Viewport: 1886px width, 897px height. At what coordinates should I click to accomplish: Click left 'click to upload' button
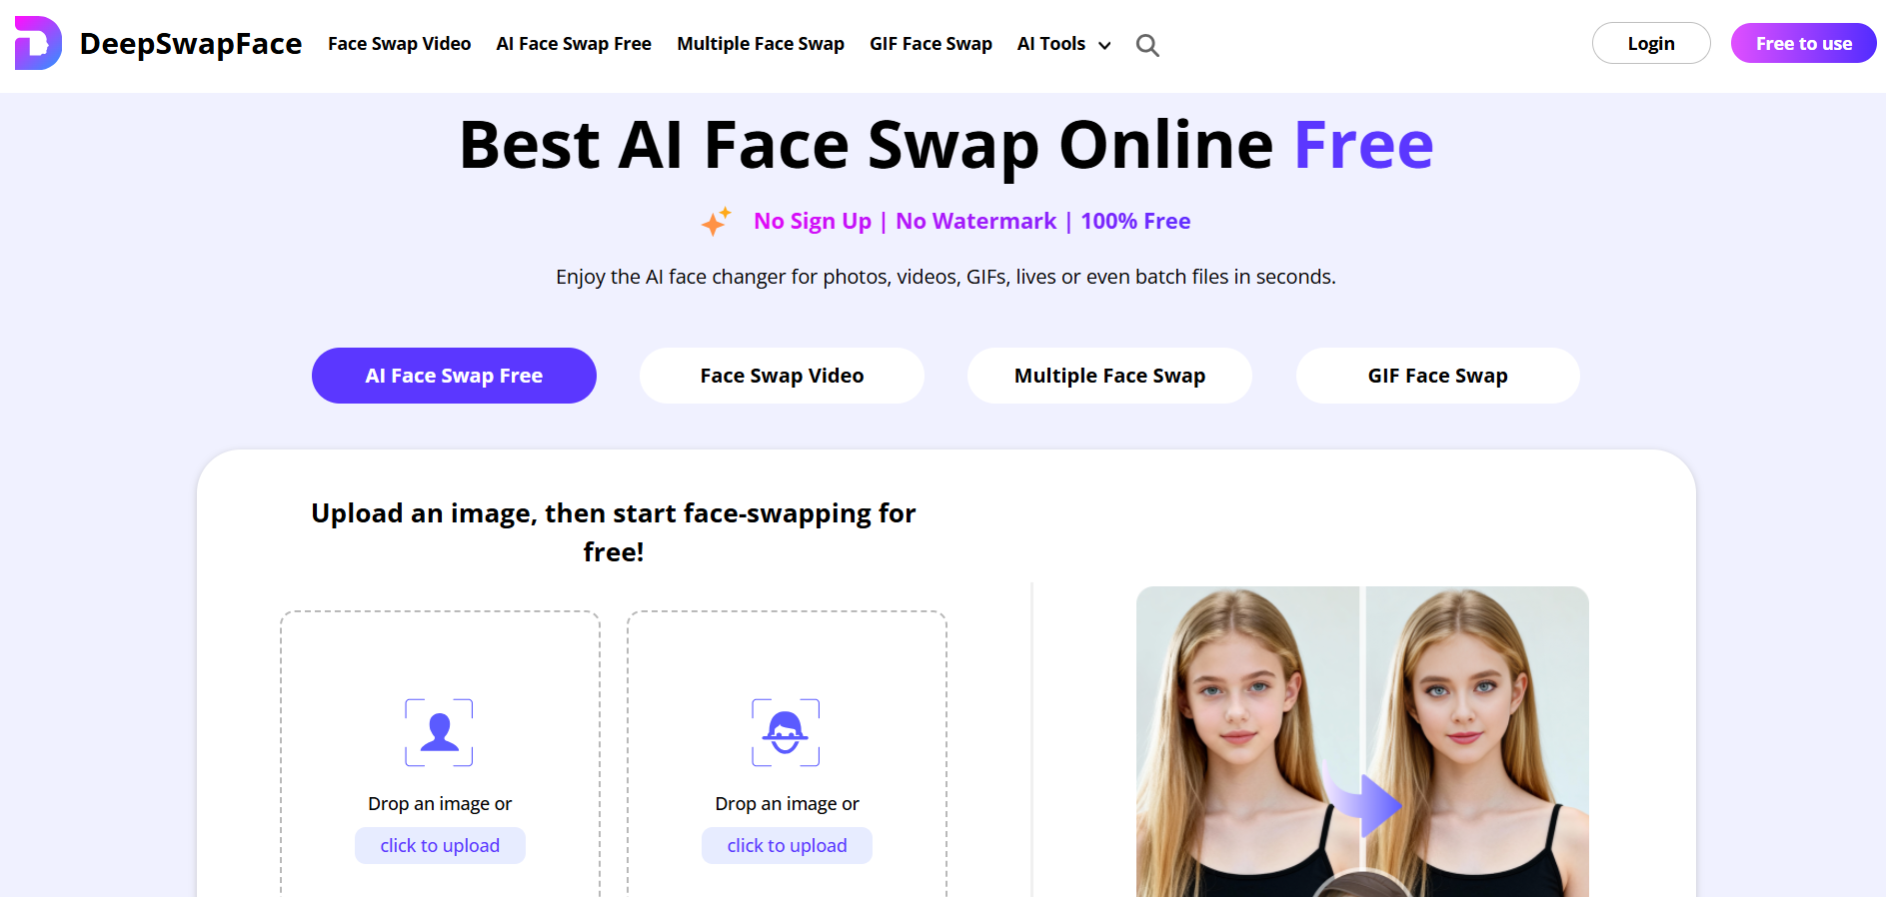coord(440,845)
